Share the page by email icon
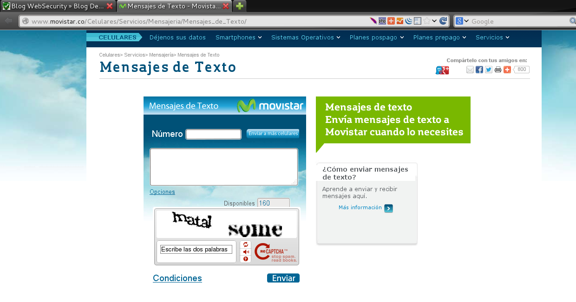The image size is (576, 302). [470, 70]
